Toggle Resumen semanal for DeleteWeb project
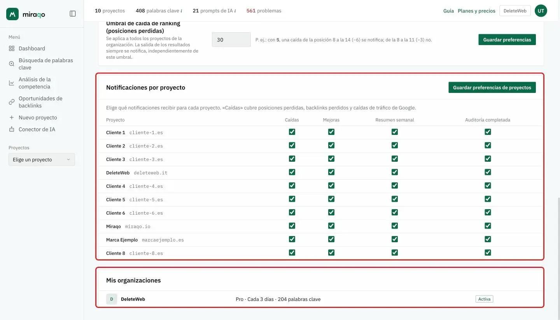Screen dimensions: 560x320 point(395,172)
